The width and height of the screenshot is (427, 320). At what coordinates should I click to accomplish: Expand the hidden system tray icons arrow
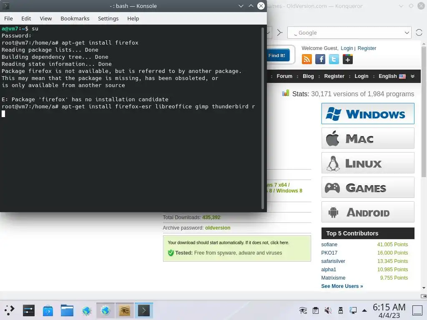tap(364, 310)
